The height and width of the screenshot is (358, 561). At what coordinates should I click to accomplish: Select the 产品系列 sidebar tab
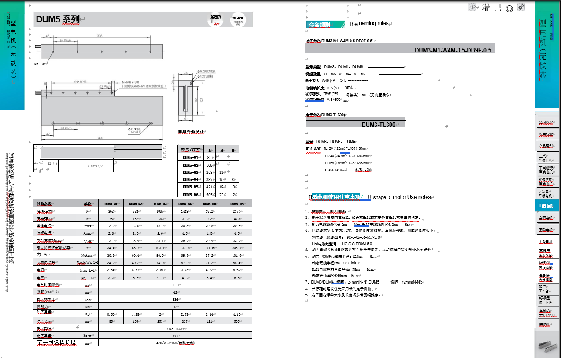(x=546, y=146)
